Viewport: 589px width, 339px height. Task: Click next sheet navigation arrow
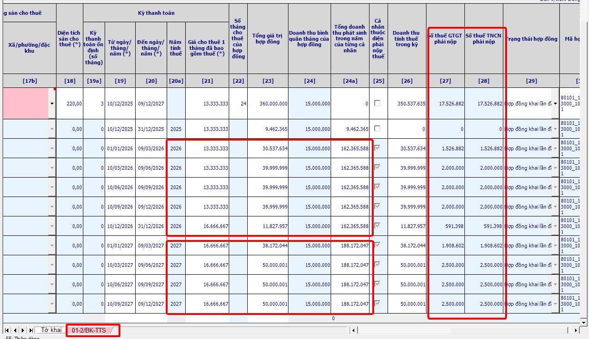[23, 330]
